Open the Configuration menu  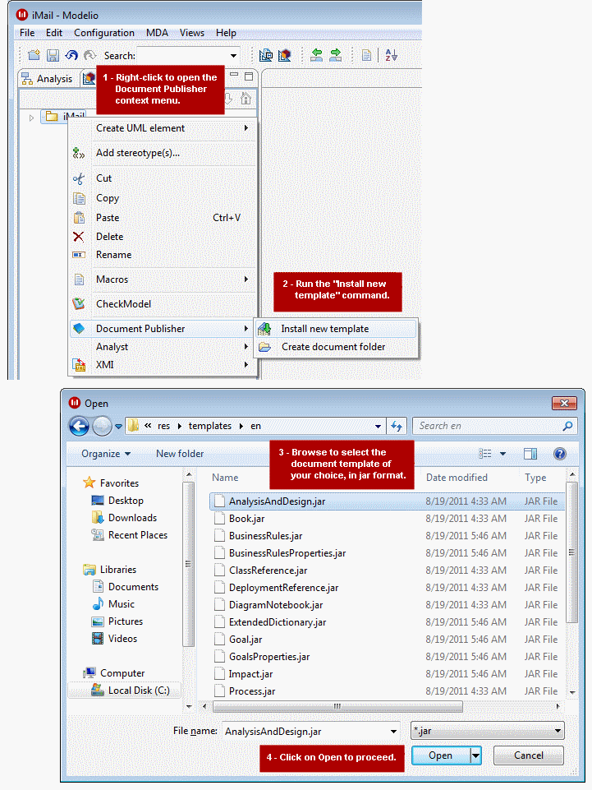[x=104, y=33]
